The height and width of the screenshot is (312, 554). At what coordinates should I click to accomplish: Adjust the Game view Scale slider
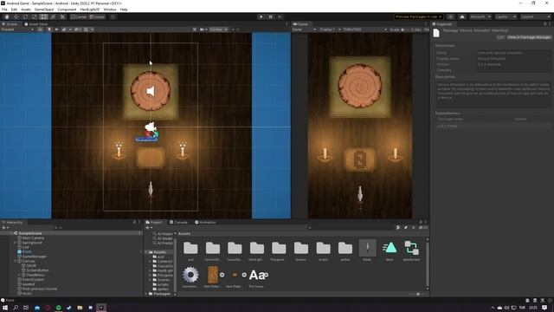click(406, 29)
